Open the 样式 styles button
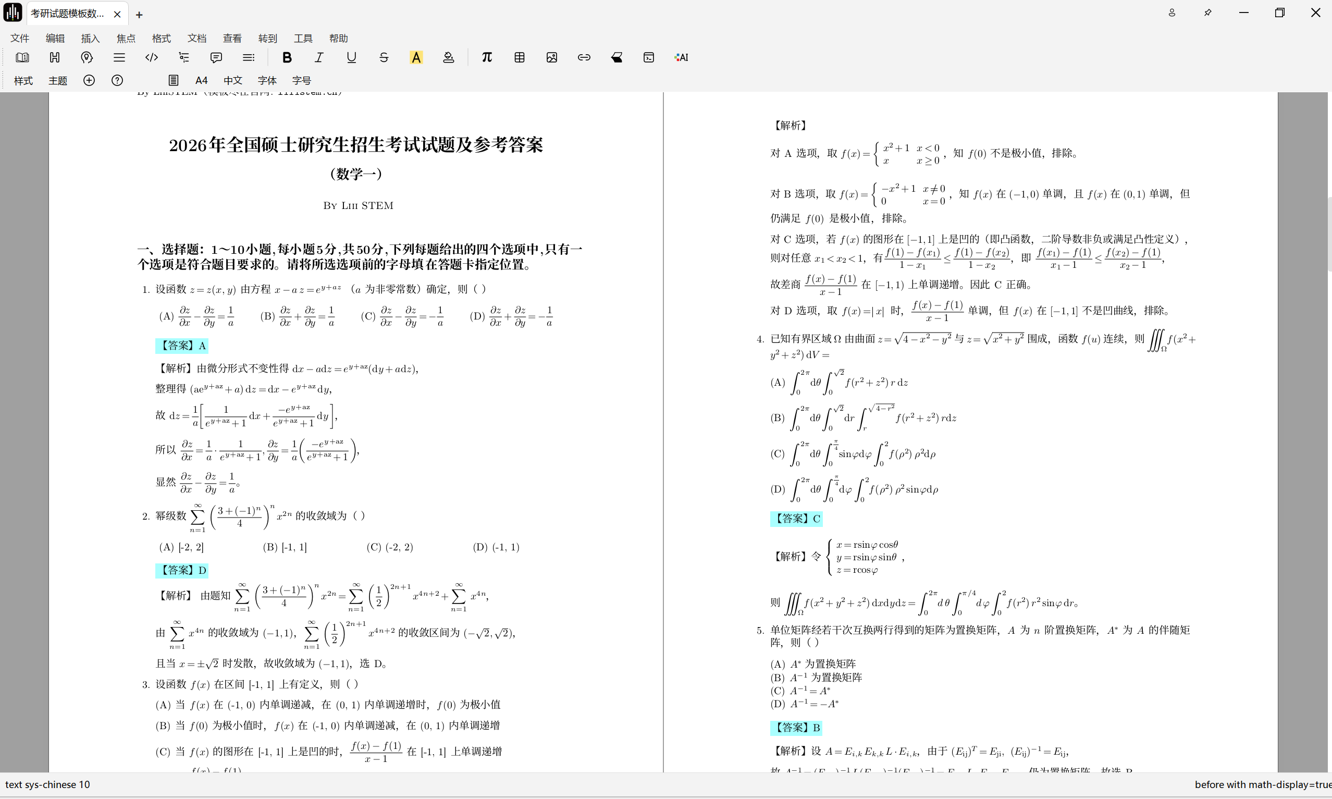The height and width of the screenshot is (799, 1332). (22, 80)
